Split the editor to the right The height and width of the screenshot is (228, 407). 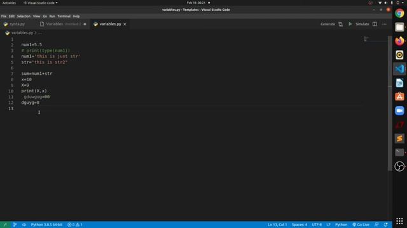375,24
